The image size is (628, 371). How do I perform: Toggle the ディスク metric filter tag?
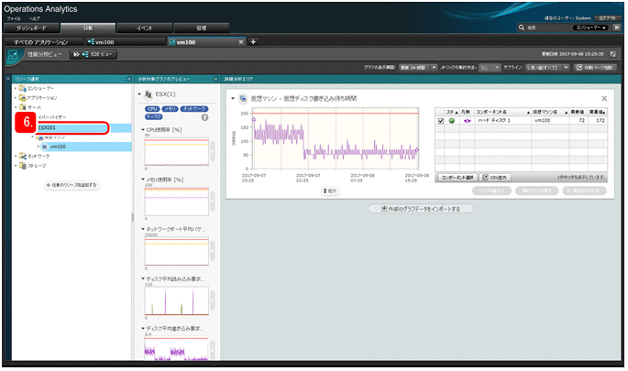point(153,117)
